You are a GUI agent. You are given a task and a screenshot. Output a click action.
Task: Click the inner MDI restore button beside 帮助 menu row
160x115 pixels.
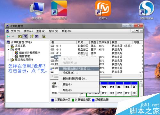137,31
